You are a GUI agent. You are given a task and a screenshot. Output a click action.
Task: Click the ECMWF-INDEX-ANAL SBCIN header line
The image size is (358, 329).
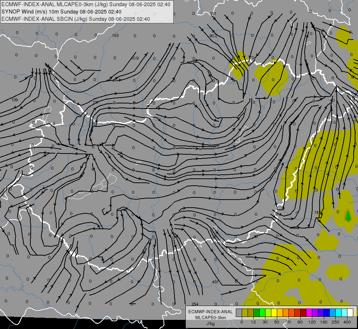[x=76, y=19]
